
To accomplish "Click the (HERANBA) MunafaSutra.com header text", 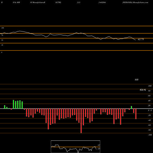I will pos(135,2).
